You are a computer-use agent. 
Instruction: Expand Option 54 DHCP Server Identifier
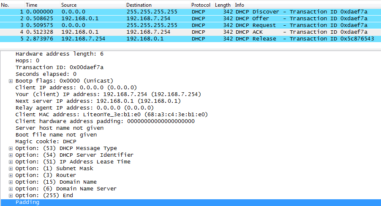11,155
